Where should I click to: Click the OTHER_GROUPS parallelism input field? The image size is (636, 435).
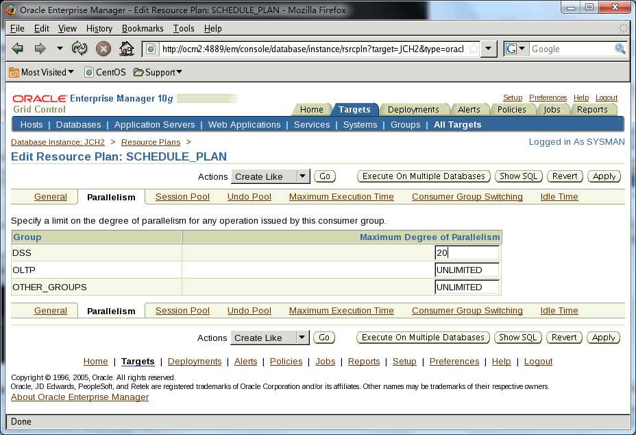[x=467, y=287]
